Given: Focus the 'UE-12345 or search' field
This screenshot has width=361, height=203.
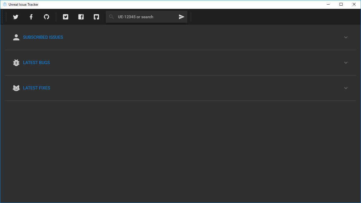Looking at the screenshot, I should 147,17.
